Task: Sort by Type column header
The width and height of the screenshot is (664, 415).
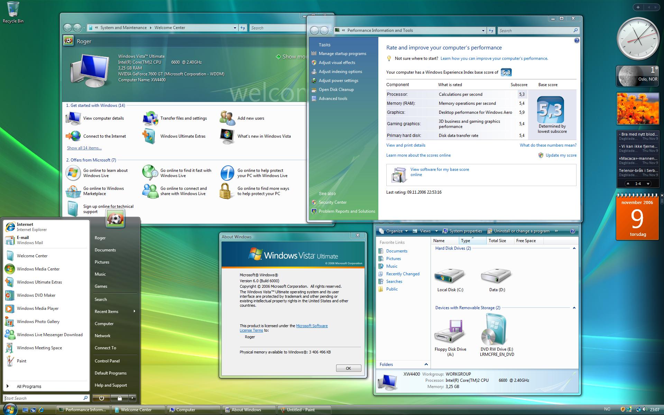Action: pyautogui.click(x=472, y=241)
